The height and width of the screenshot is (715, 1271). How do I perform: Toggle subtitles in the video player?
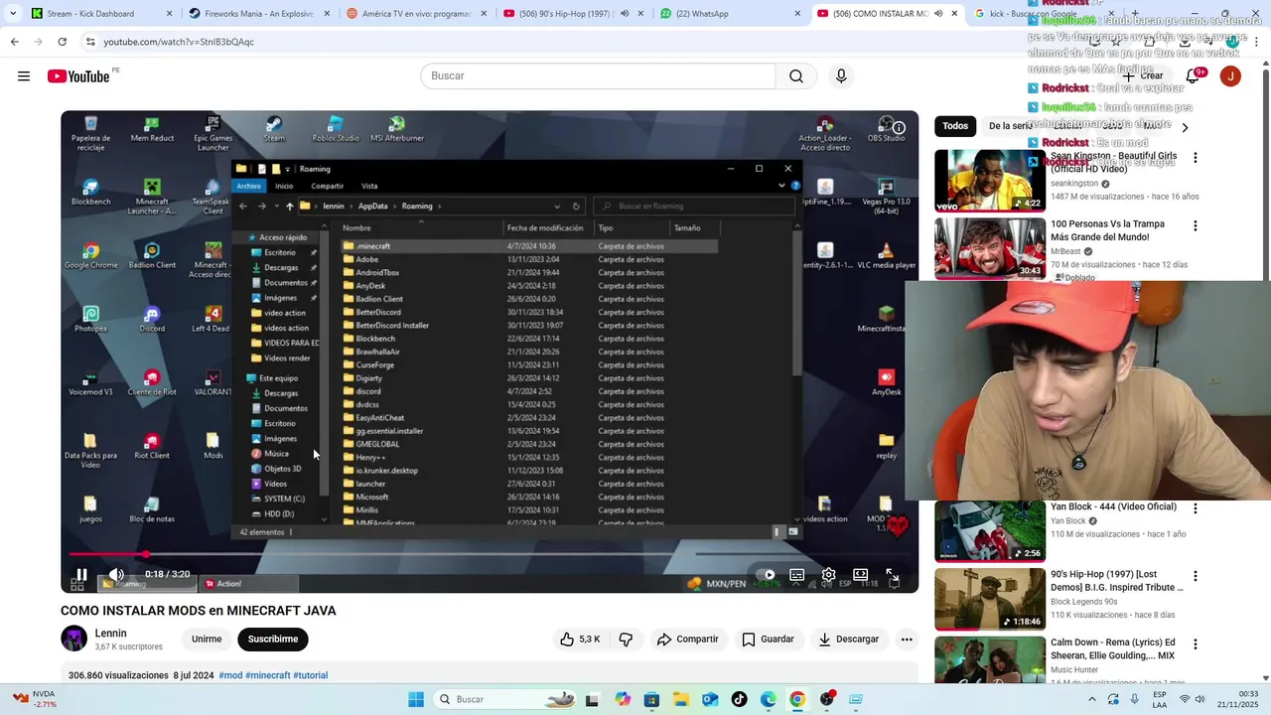coord(796,574)
